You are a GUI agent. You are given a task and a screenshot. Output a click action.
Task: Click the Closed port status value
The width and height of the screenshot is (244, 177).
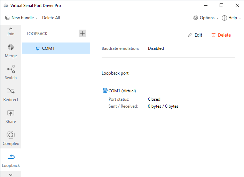[154, 99]
